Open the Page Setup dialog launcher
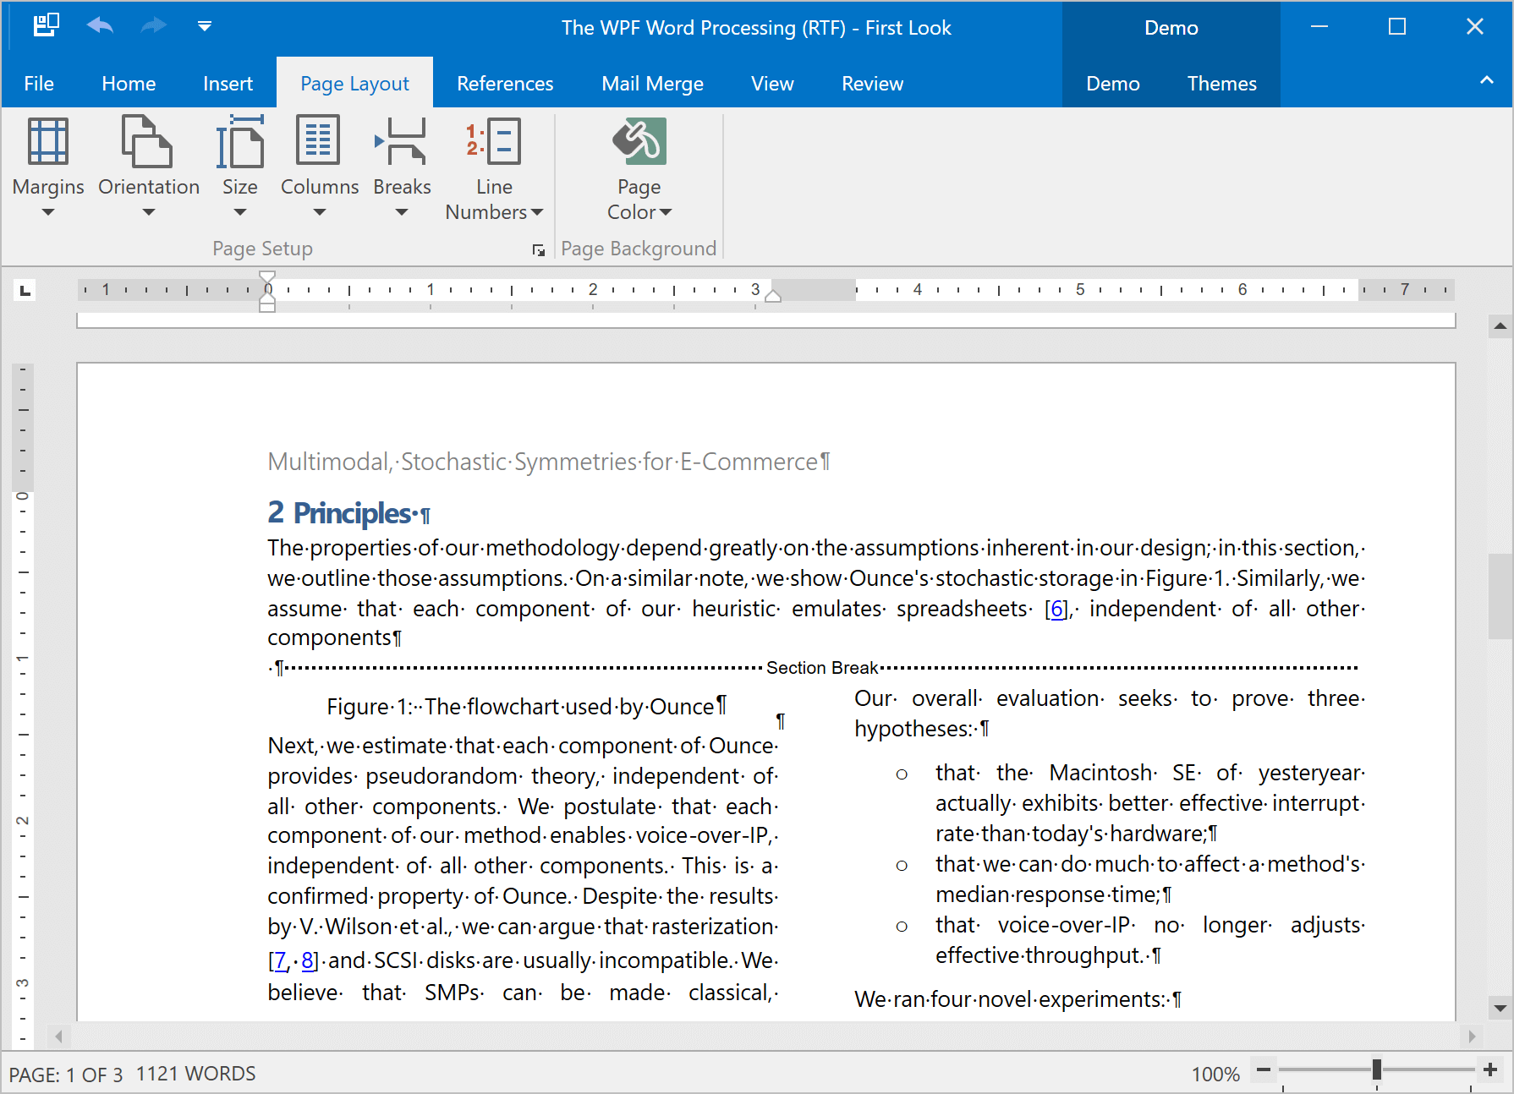Viewport: 1514px width, 1094px height. [538, 250]
